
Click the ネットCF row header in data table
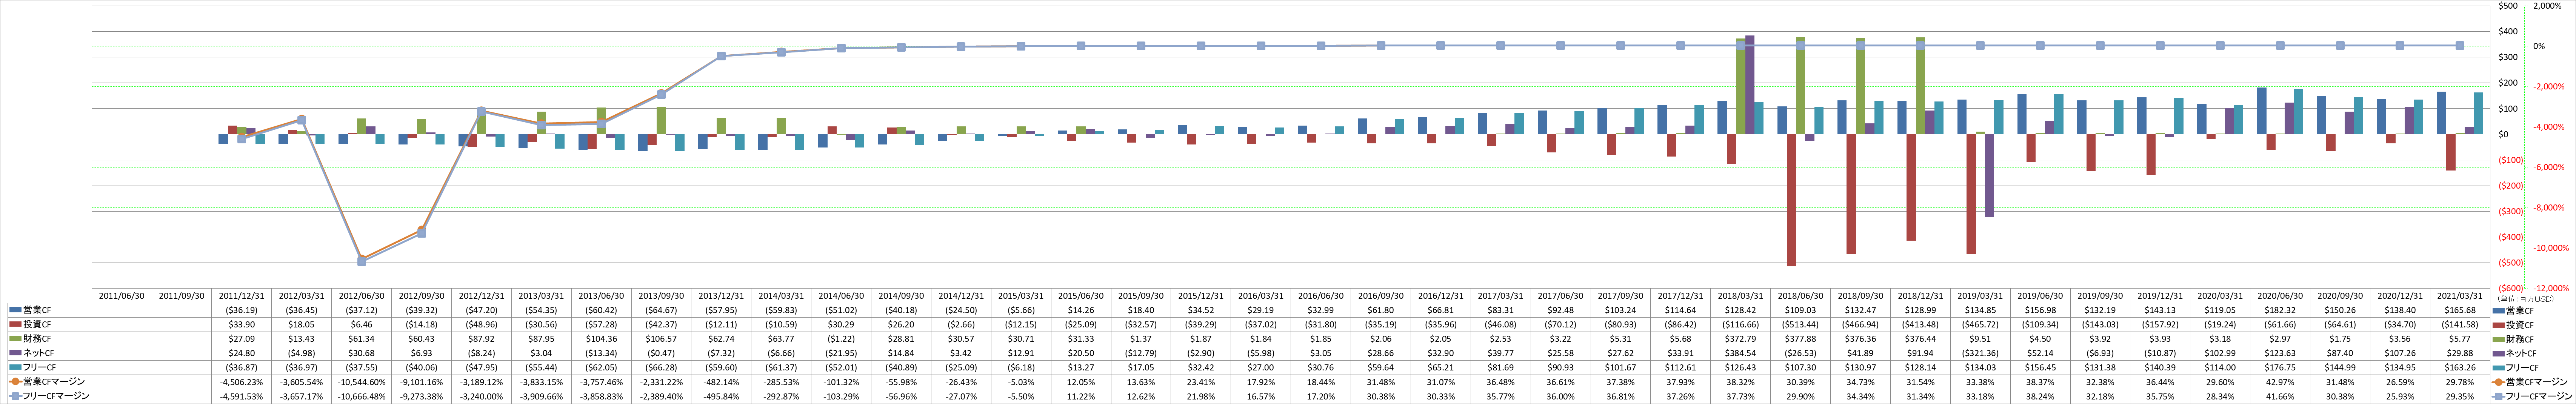(x=50, y=353)
